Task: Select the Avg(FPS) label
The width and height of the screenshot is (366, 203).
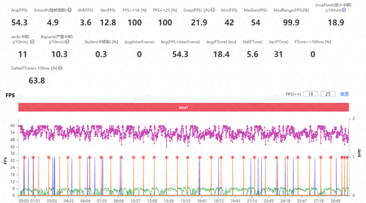Action: [19, 10]
